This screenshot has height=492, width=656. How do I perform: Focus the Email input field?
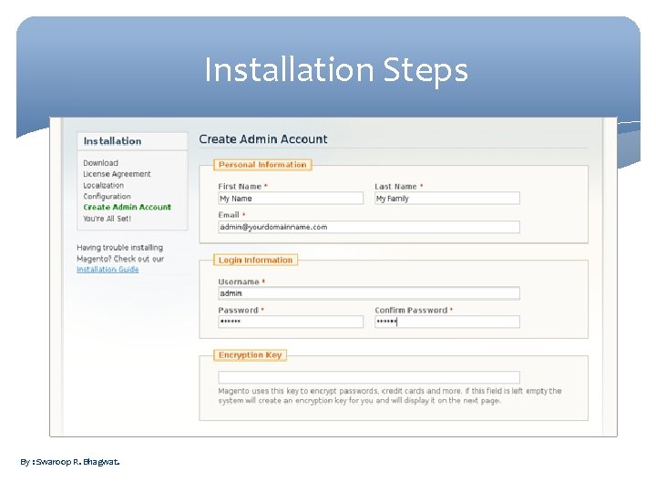click(369, 227)
